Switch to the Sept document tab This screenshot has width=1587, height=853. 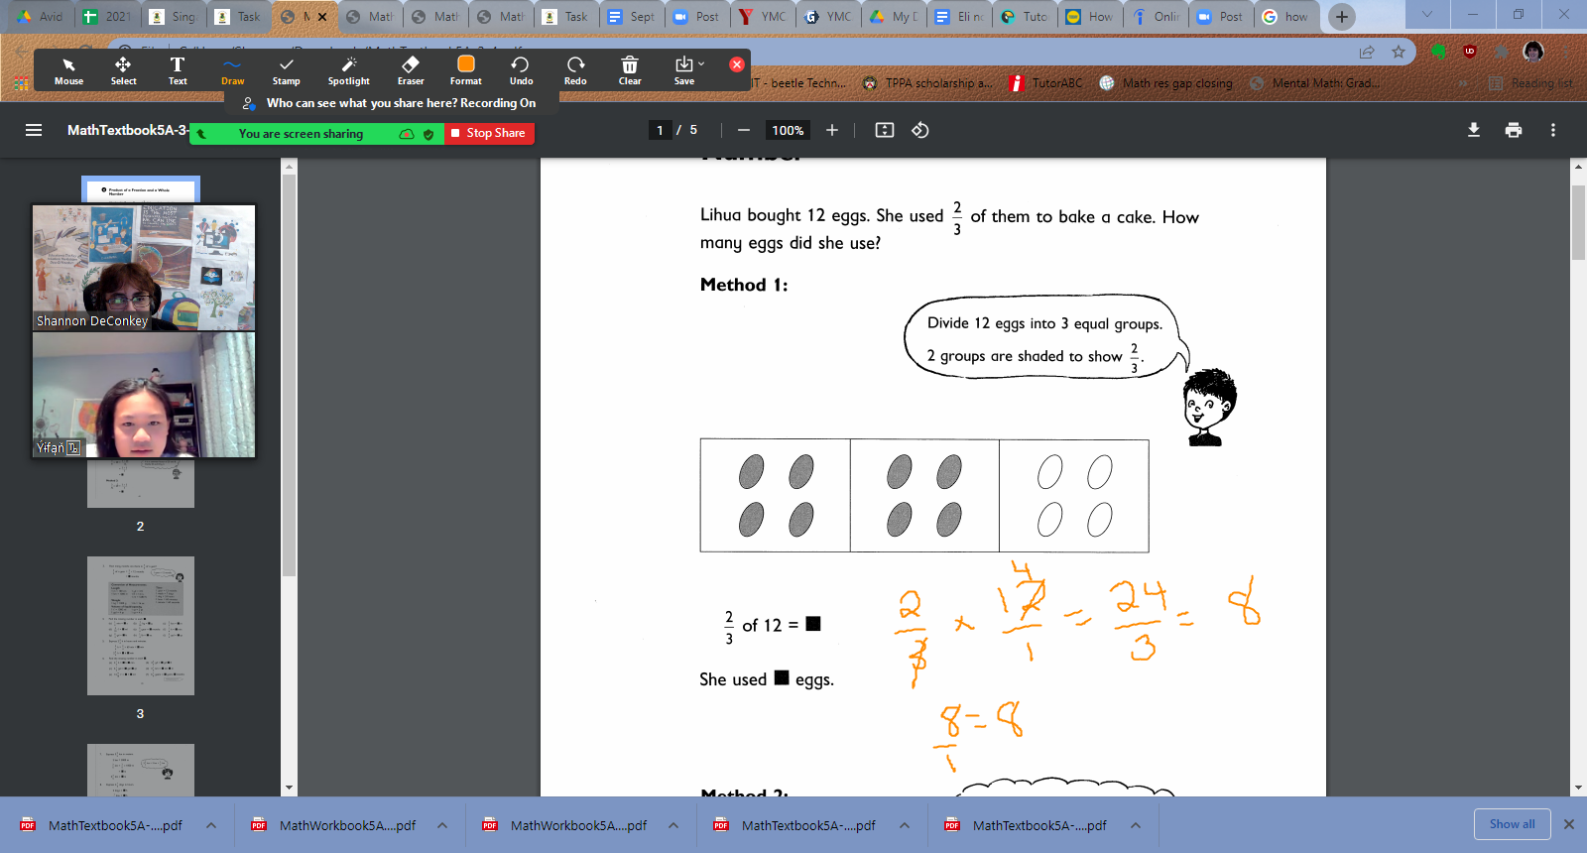point(631,17)
